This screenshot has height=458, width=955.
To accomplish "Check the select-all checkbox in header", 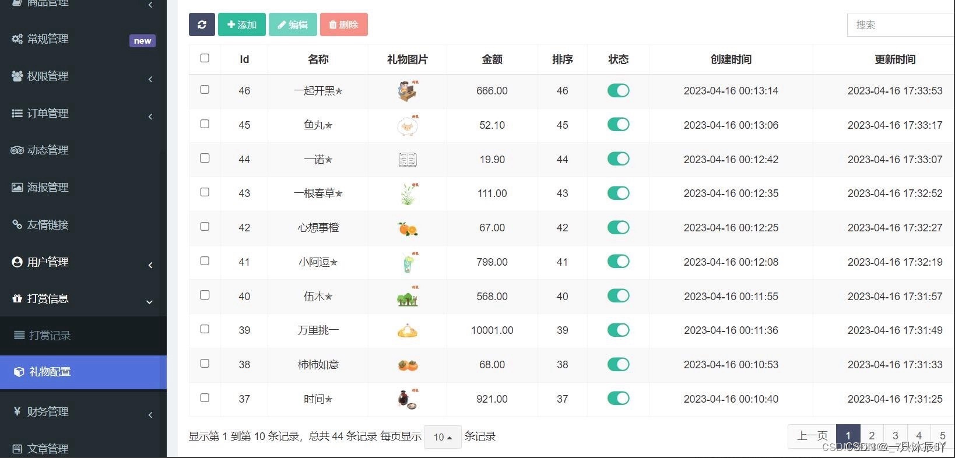I will point(205,58).
